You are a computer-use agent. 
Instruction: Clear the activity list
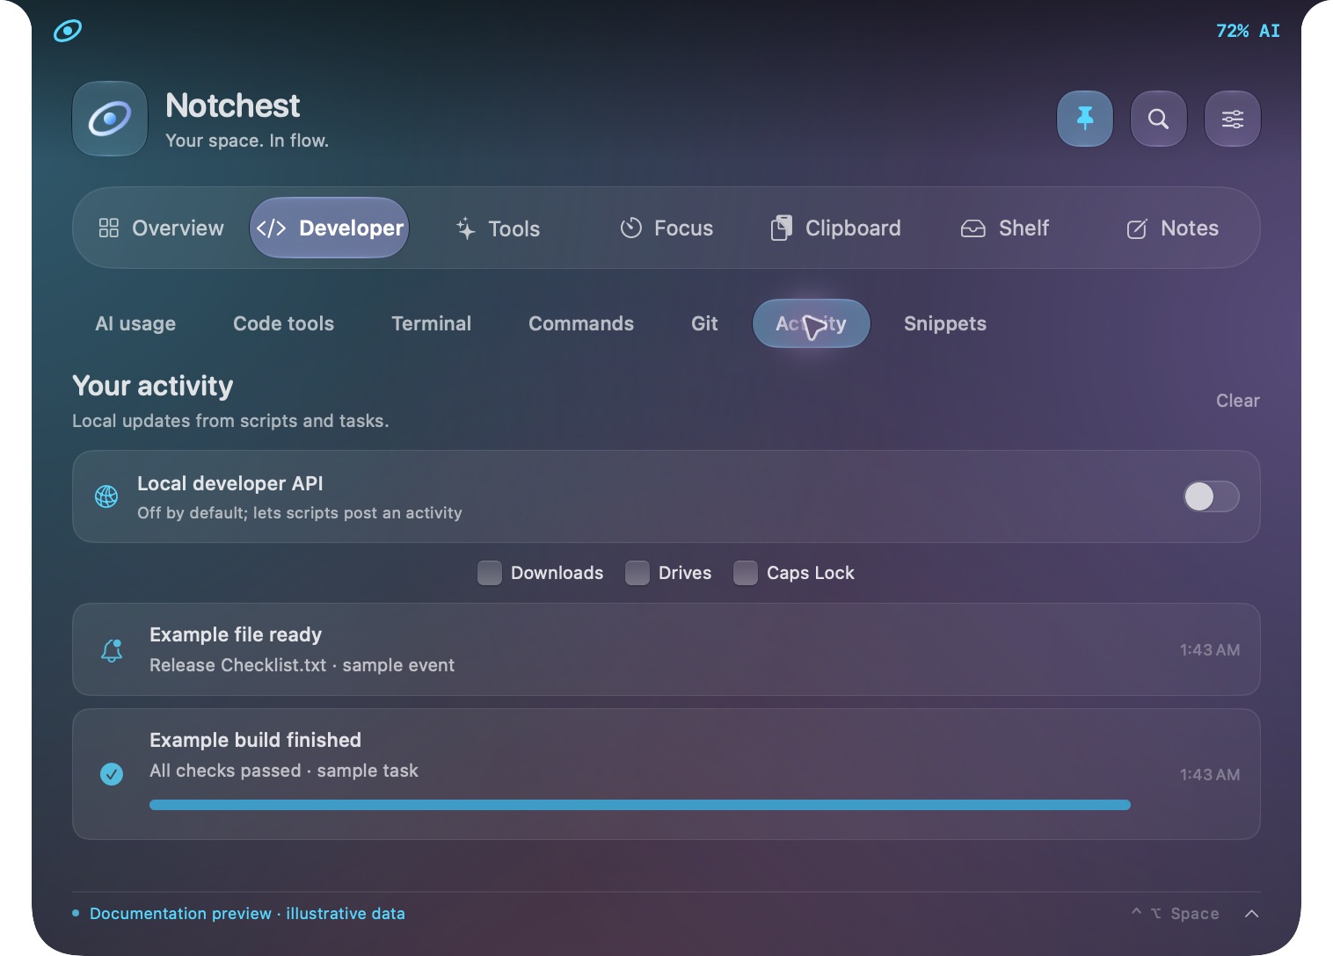[x=1238, y=401]
